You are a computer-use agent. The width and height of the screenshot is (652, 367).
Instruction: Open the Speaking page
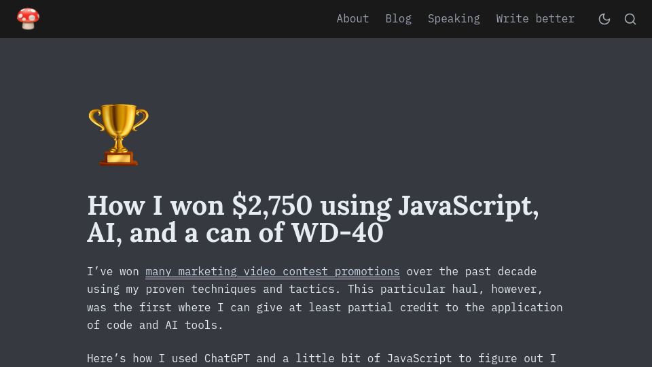[x=454, y=19]
